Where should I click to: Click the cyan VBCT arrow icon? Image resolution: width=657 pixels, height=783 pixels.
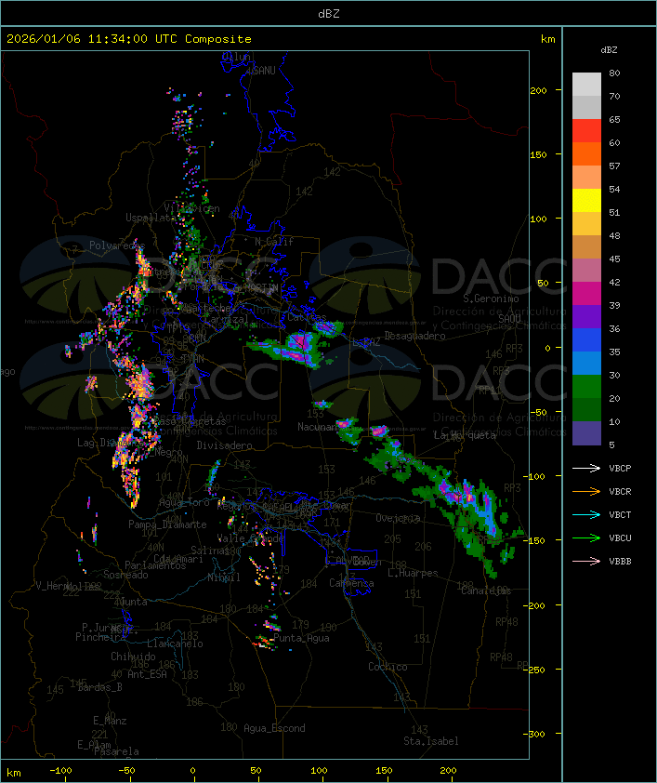pos(587,514)
